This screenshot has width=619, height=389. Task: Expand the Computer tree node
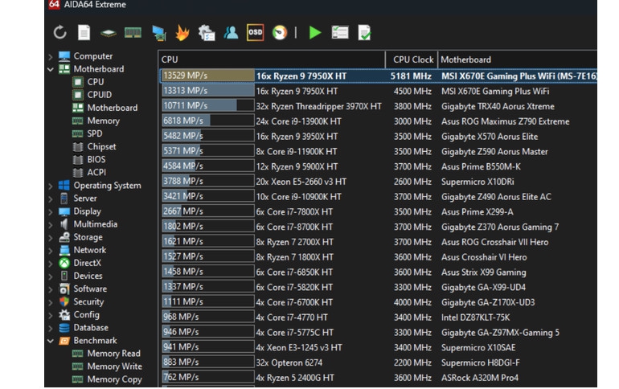[51, 57]
